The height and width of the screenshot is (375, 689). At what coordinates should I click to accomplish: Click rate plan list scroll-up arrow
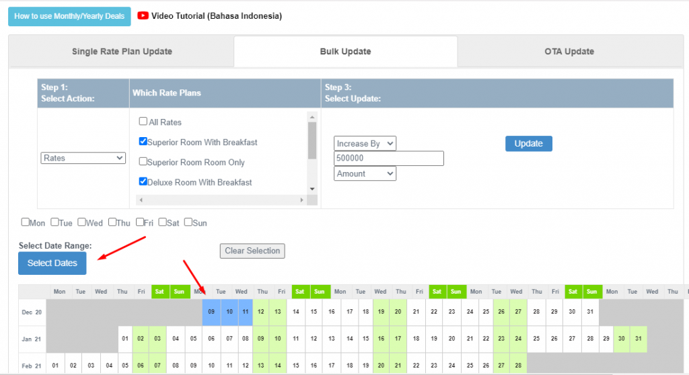[x=312, y=117]
